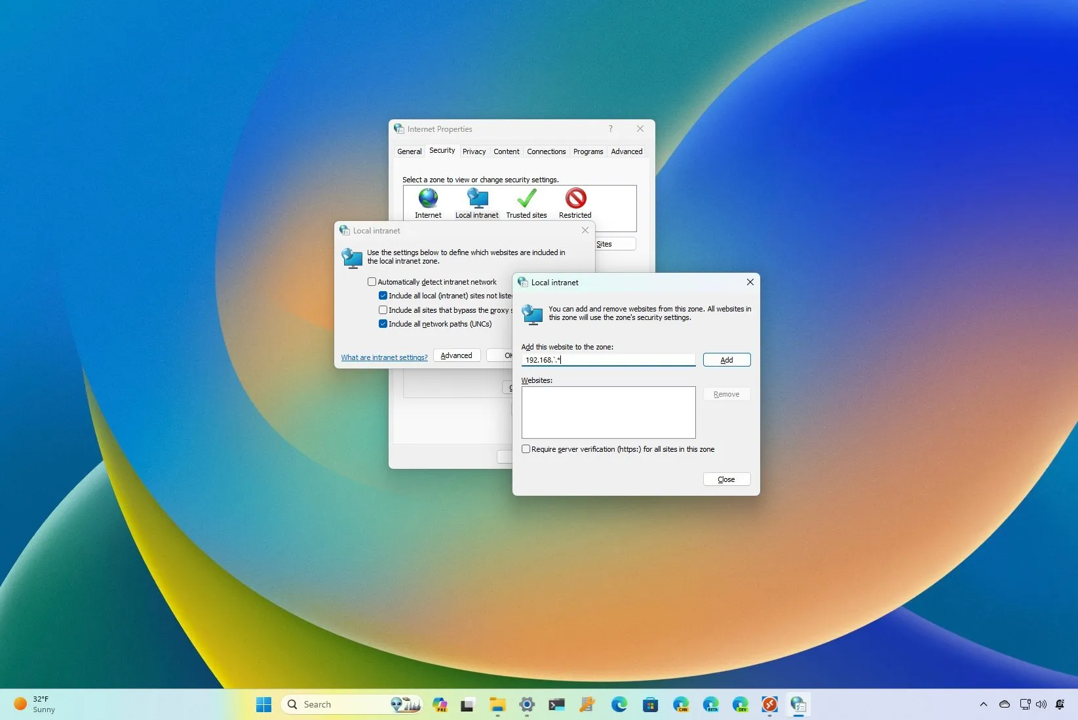Image resolution: width=1078 pixels, height=720 pixels.
Task: Enable Automatically detect intranet network
Action: coord(372,281)
